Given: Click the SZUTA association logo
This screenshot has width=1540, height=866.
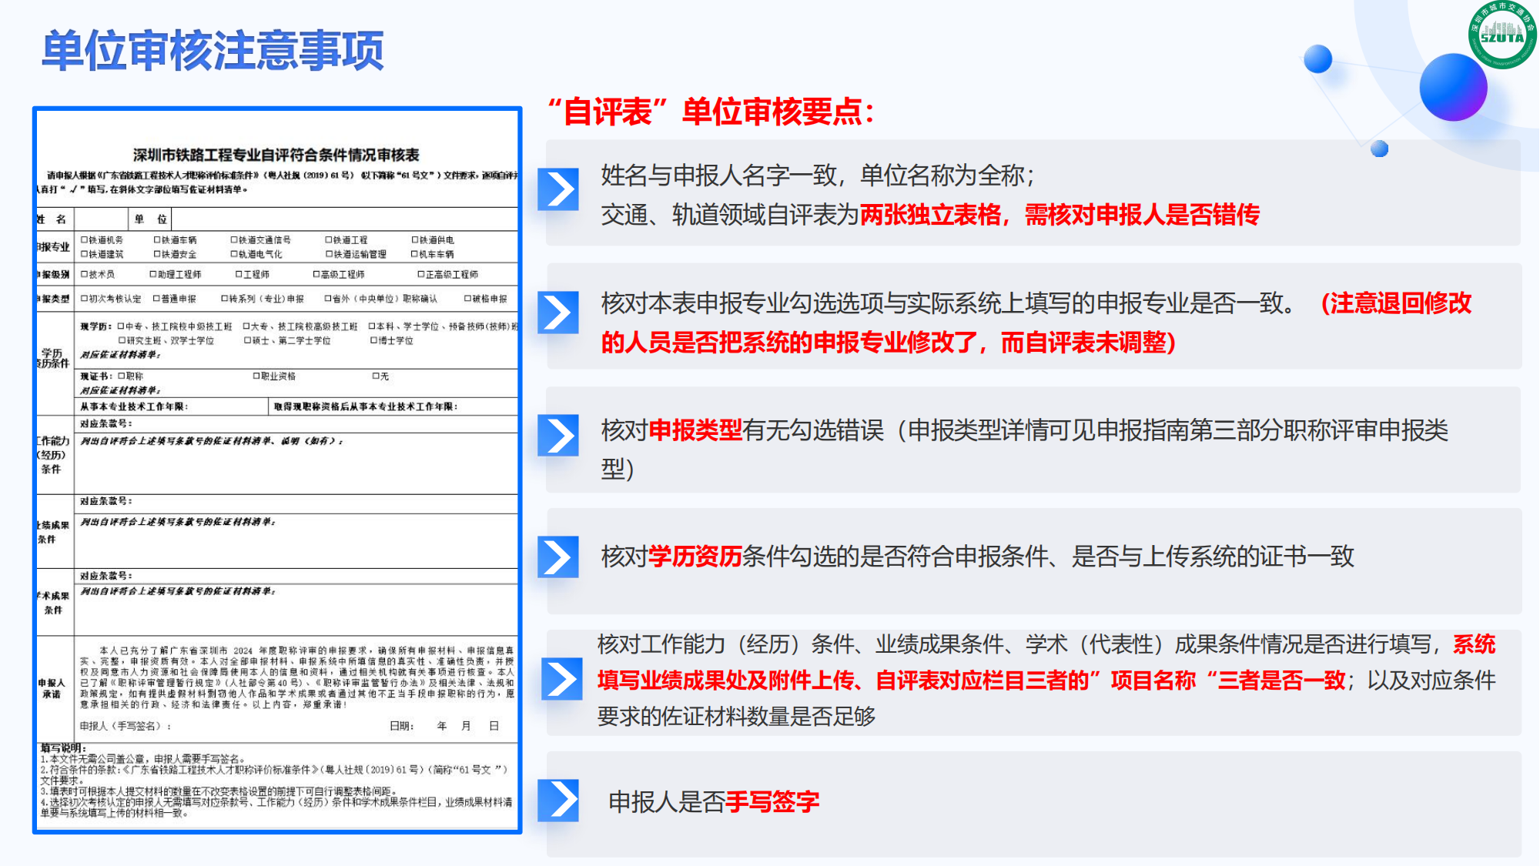Looking at the screenshot, I should click(1501, 34).
